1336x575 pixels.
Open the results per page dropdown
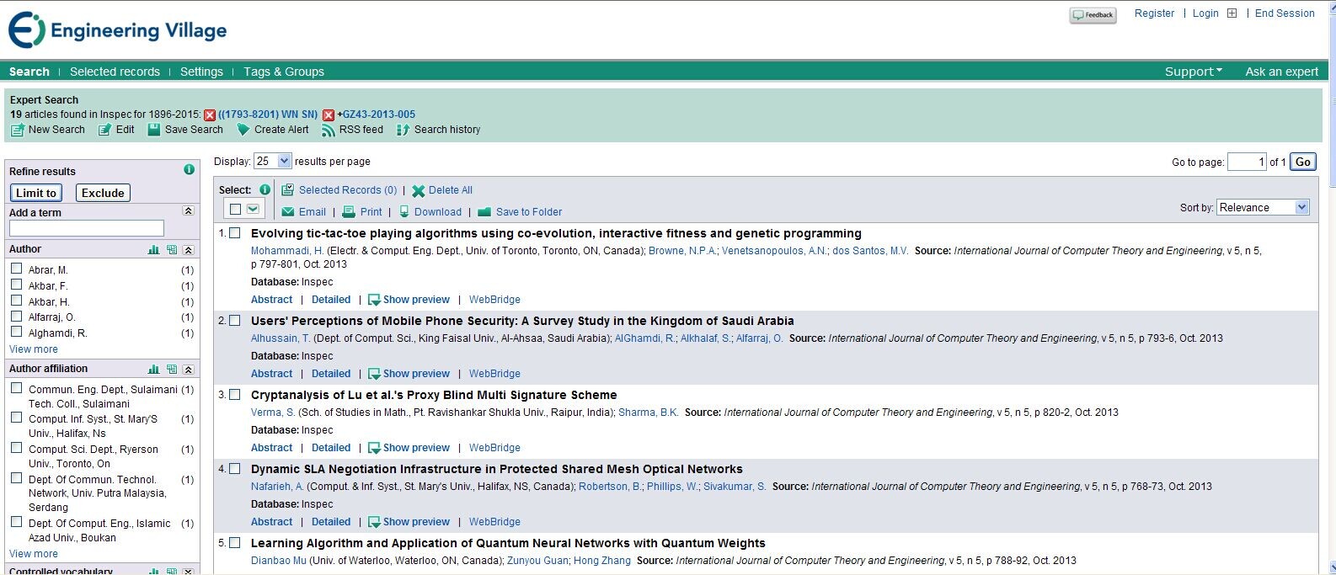pos(273,161)
